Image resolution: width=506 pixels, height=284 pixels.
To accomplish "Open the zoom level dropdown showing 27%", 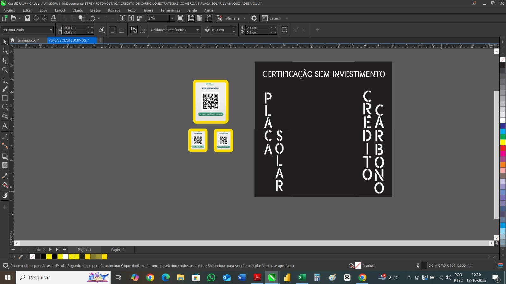I will (x=172, y=18).
